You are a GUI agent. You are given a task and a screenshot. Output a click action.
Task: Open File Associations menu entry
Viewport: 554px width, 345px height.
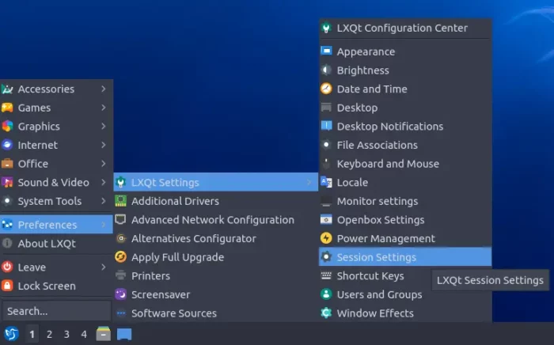tap(405, 145)
